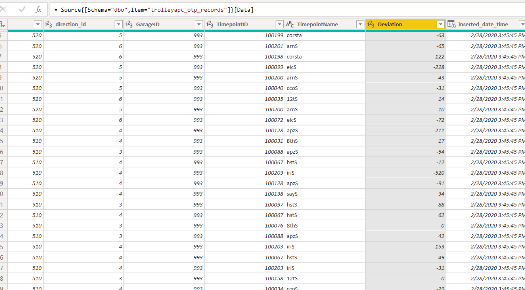Select TimepointID cell 100201
Screen dimensions: 525x290
(245, 46)
